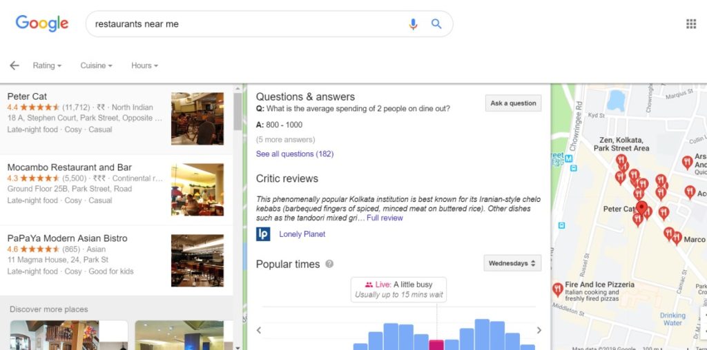Image resolution: width=707 pixels, height=350 pixels.
Task: Expand the 5 more answers text
Action: (285, 139)
